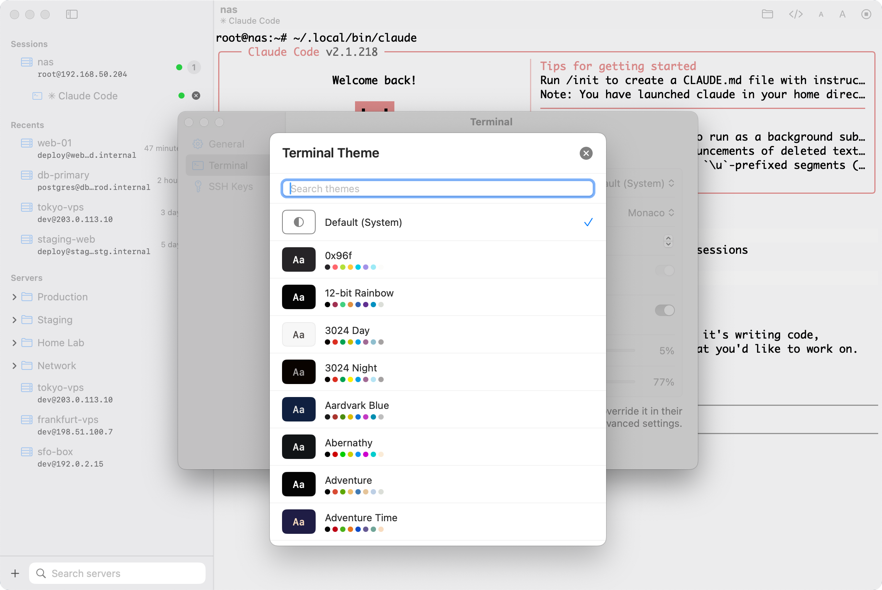The width and height of the screenshot is (882, 590).
Task: Open the code snippets icon
Action: point(796,14)
